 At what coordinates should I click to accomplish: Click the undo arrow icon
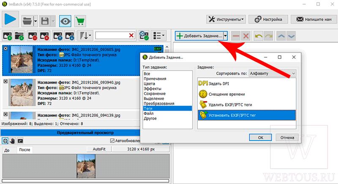coord(259,36)
